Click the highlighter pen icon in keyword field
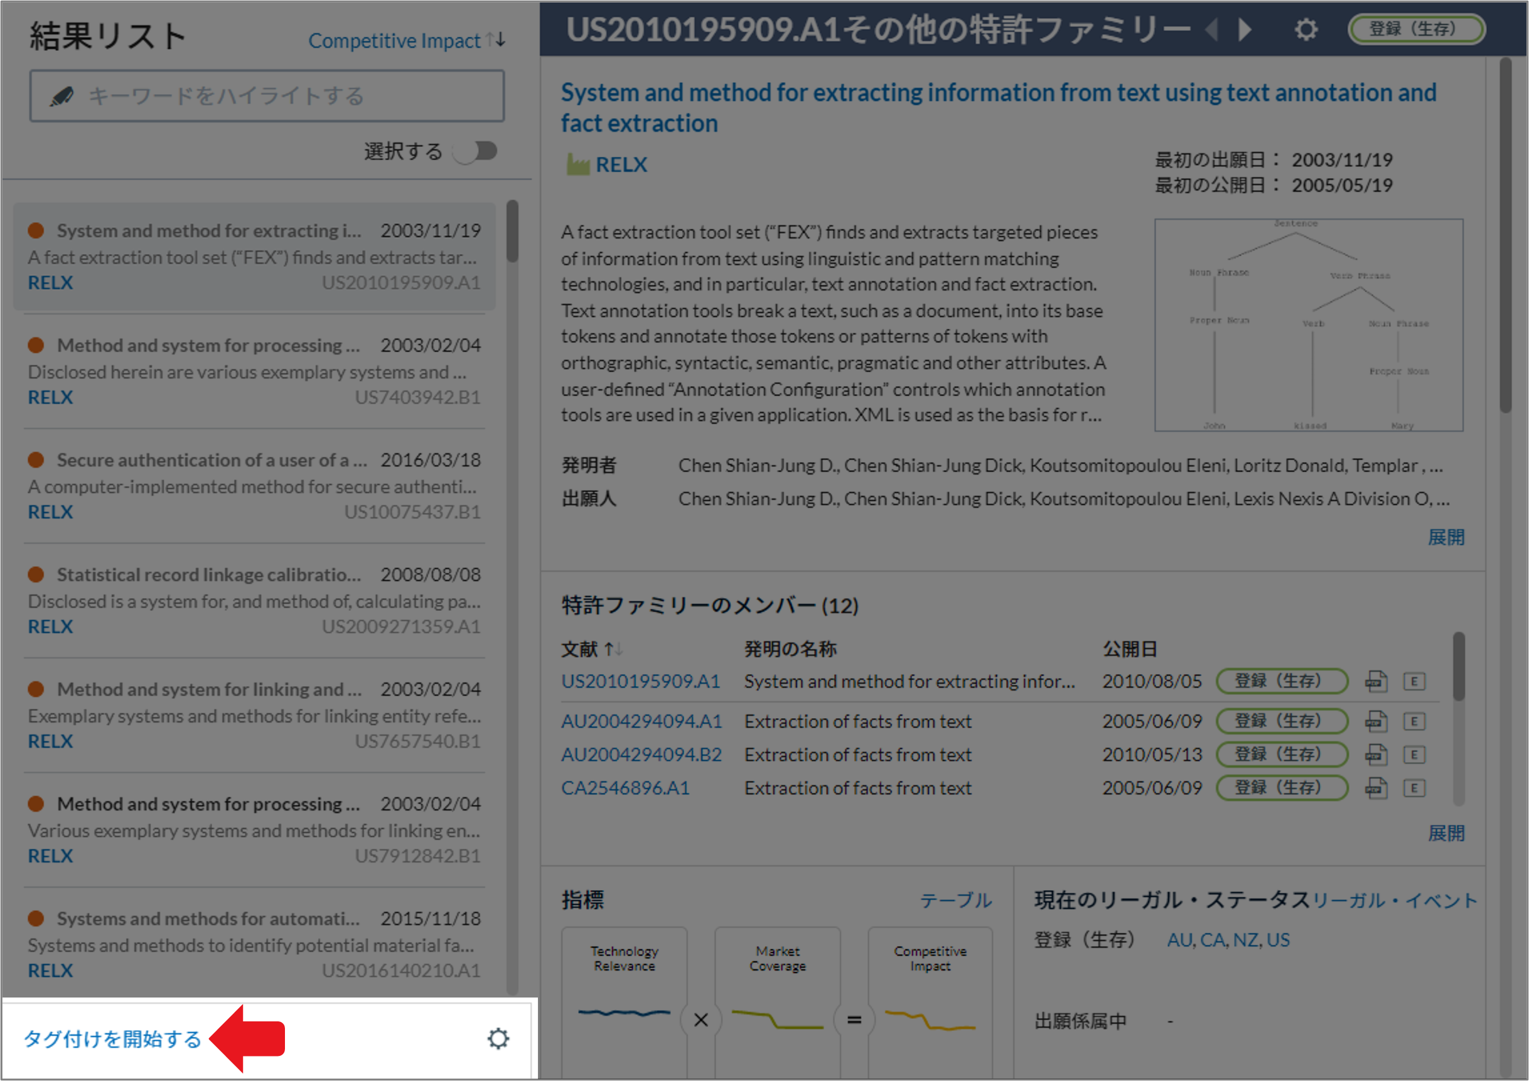 (x=62, y=96)
